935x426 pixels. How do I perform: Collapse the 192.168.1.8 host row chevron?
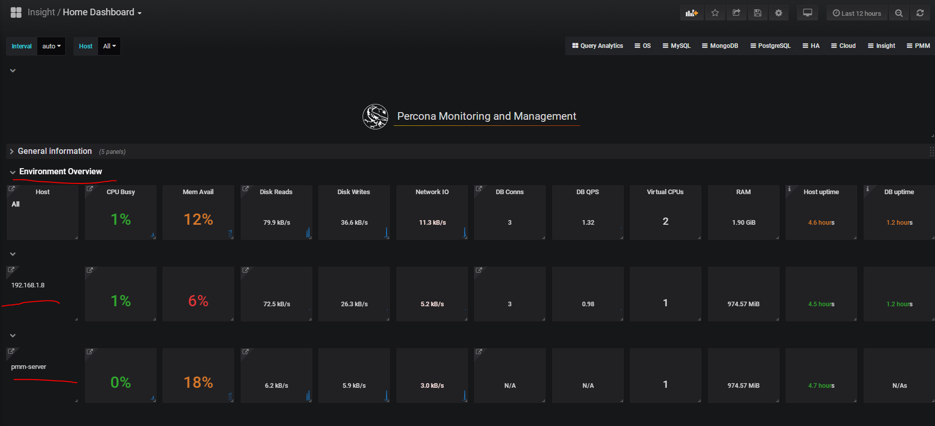pyautogui.click(x=13, y=254)
